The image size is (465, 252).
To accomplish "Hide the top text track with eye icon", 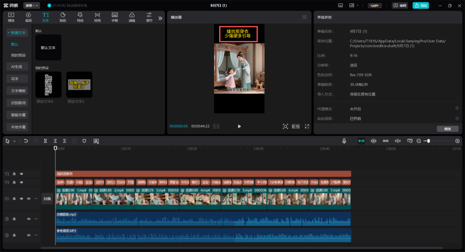I will 22,174.
